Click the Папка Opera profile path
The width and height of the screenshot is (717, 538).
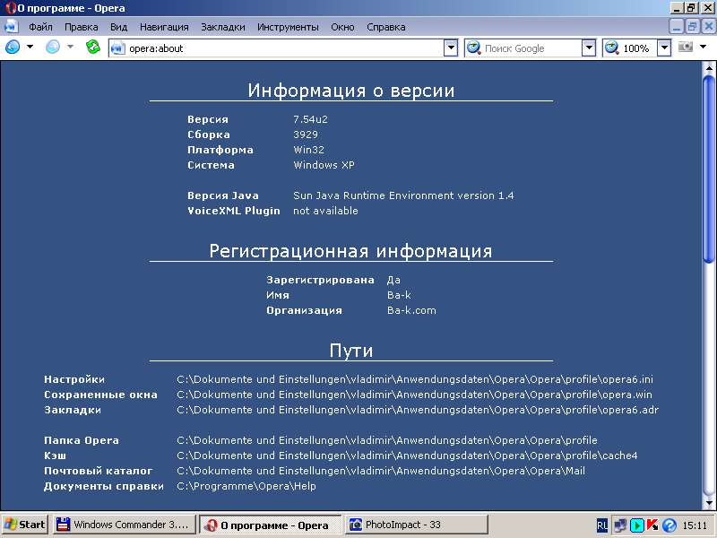(387, 440)
